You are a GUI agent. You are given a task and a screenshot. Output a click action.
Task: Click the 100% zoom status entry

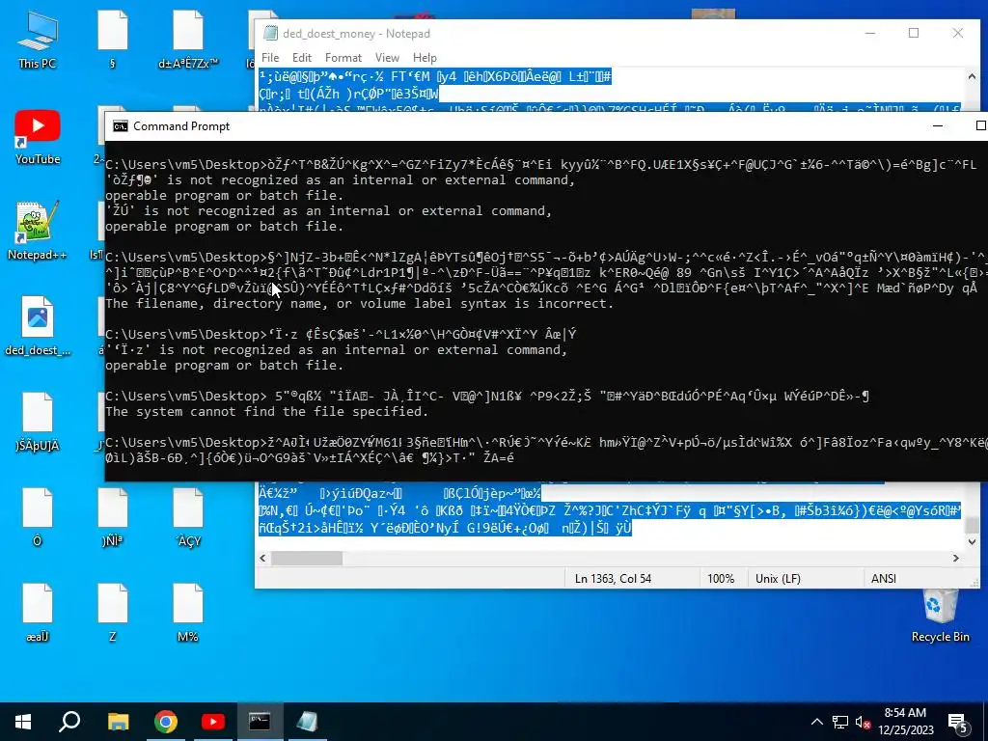(x=721, y=579)
